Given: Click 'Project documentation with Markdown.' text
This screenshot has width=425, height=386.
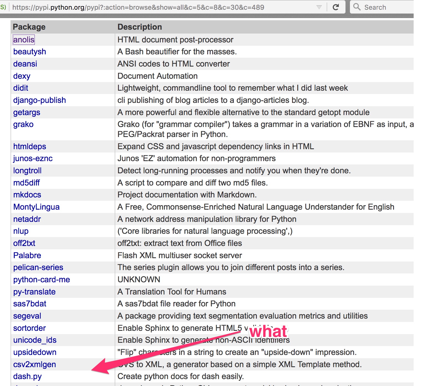Looking at the screenshot, I should point(187,195).
